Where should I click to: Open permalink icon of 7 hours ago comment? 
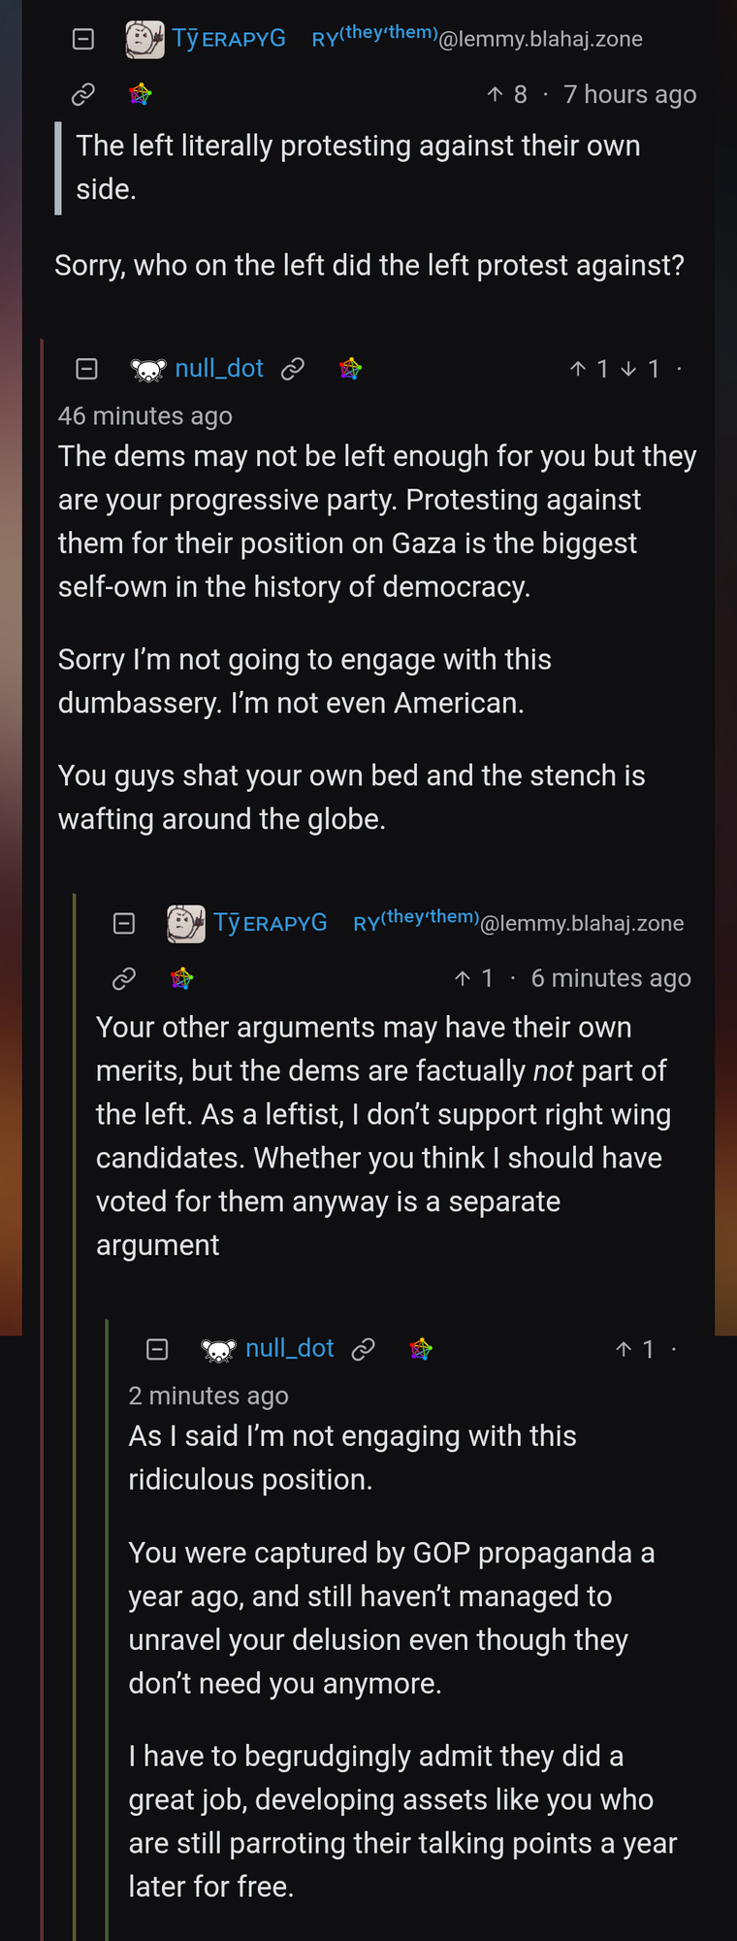tap(83, 94)
